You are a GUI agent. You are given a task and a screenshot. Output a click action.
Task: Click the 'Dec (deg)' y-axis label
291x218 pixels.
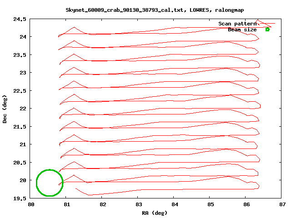pyautogui.click(x=5, y=109)
